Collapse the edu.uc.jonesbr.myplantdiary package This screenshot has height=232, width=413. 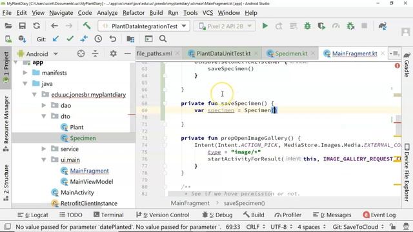pos(34,95)
